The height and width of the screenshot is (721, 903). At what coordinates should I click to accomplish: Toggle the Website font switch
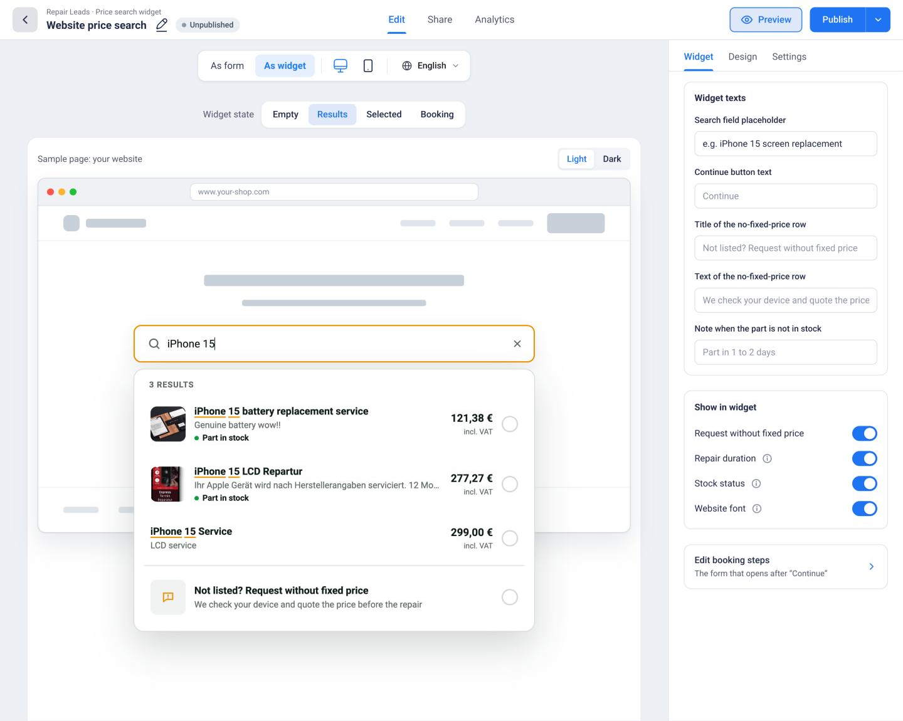864,508
